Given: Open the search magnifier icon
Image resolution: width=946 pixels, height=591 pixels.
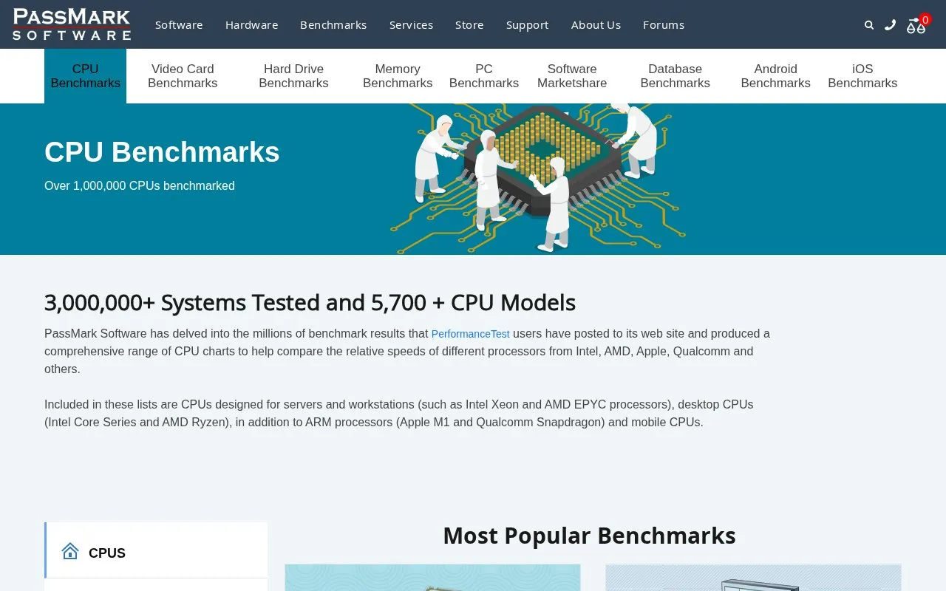Looking at the screenshot, I should coord(869,25).
